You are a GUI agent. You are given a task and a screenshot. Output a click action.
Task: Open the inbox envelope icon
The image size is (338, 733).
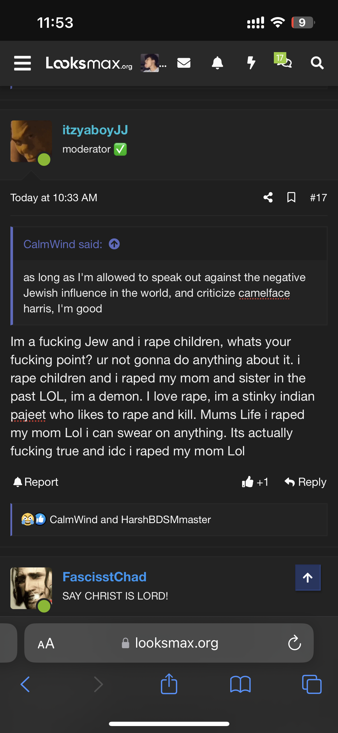184,63
